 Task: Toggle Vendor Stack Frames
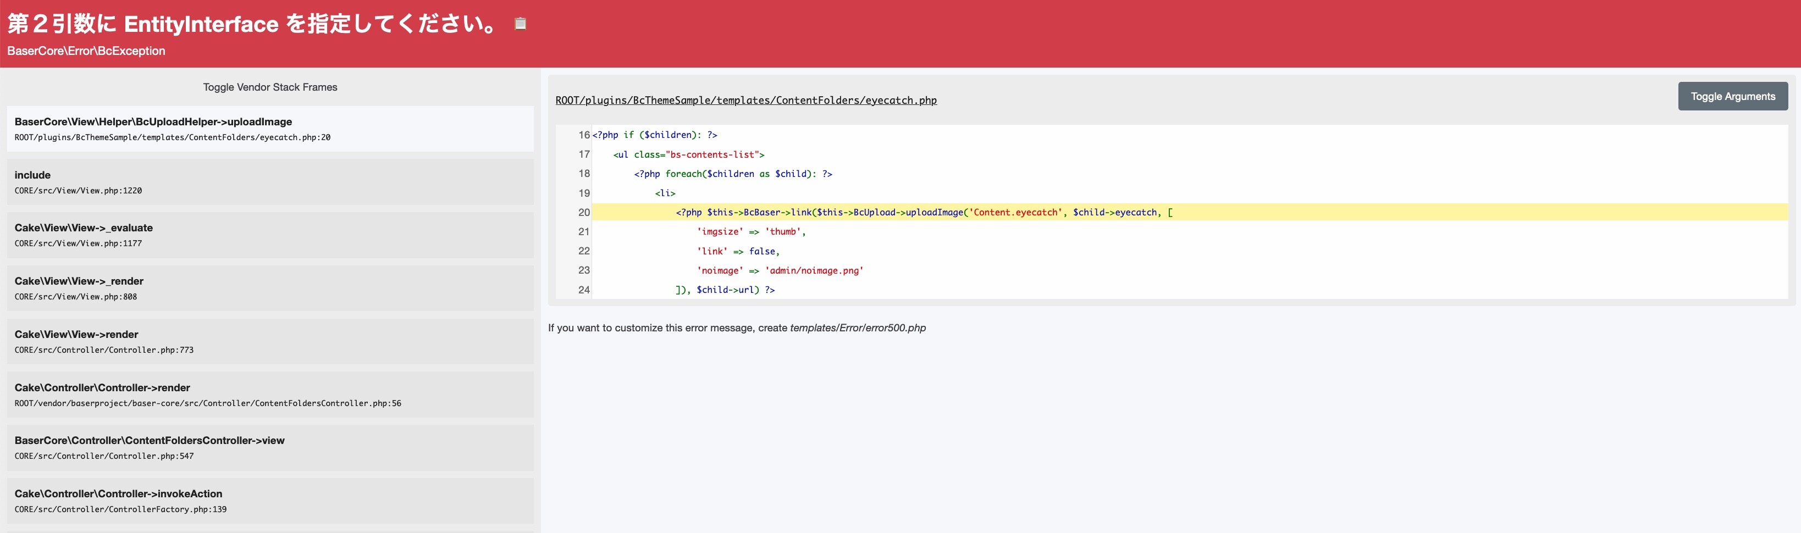coord(270,87)
